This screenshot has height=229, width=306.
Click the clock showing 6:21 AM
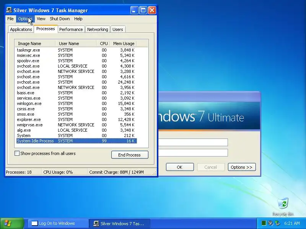pyautogui.click(x=292, y=223)
